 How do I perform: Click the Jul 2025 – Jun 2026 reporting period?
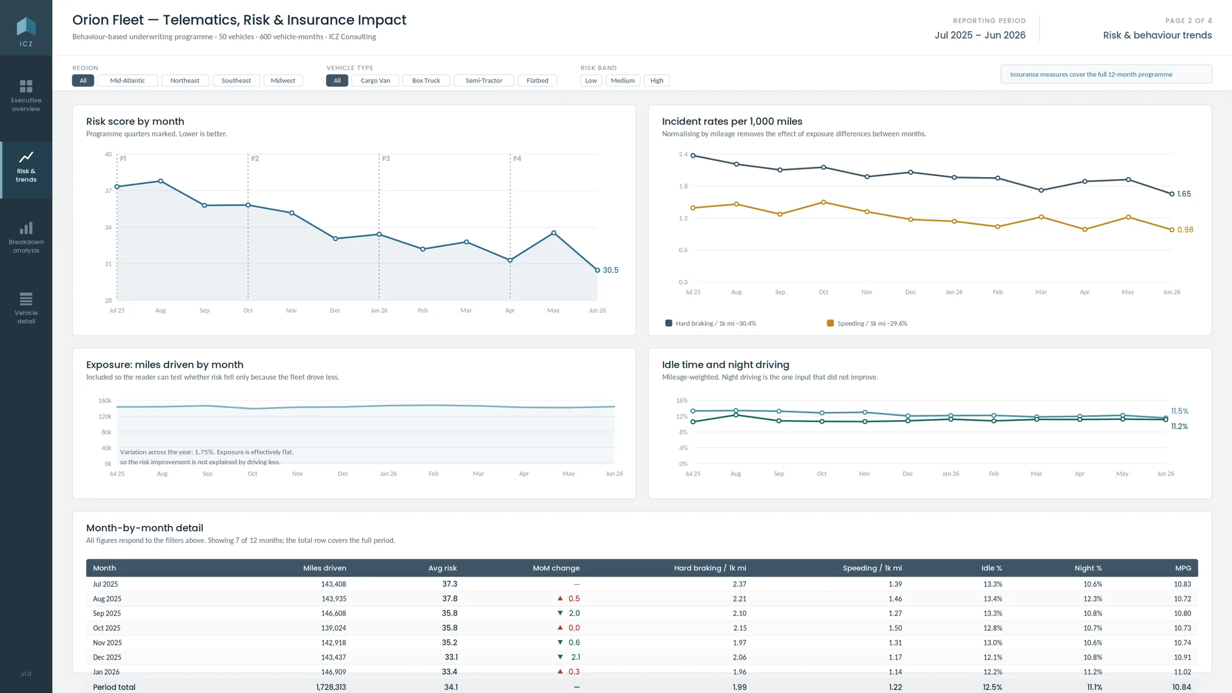[x=980, y=35]
